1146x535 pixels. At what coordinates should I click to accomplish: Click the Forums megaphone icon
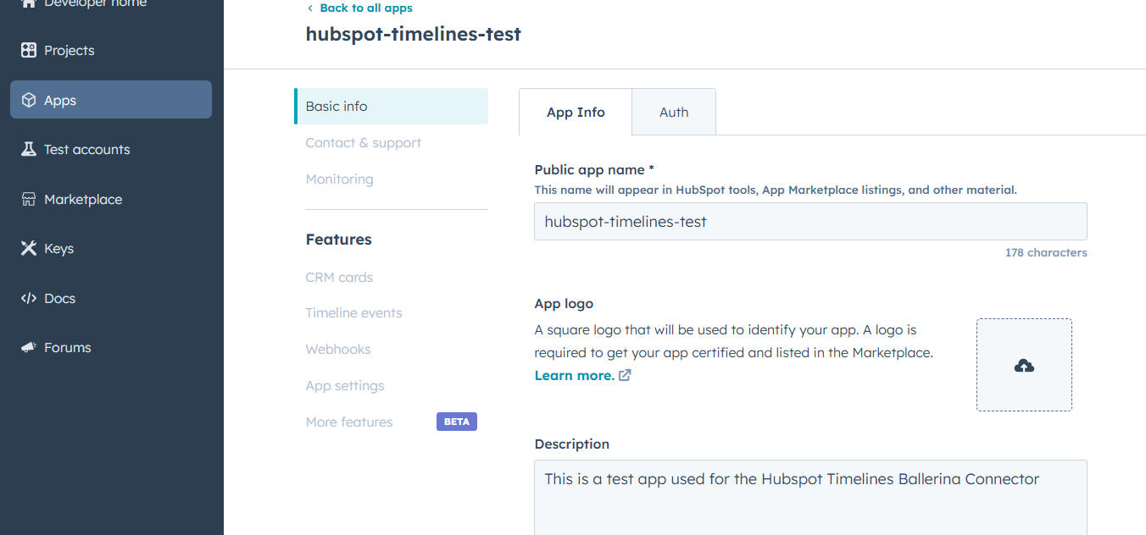(x=29, y=347)
